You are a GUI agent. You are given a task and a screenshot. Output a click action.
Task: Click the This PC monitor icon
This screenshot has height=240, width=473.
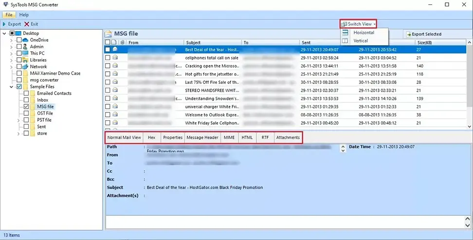(25, 53)
